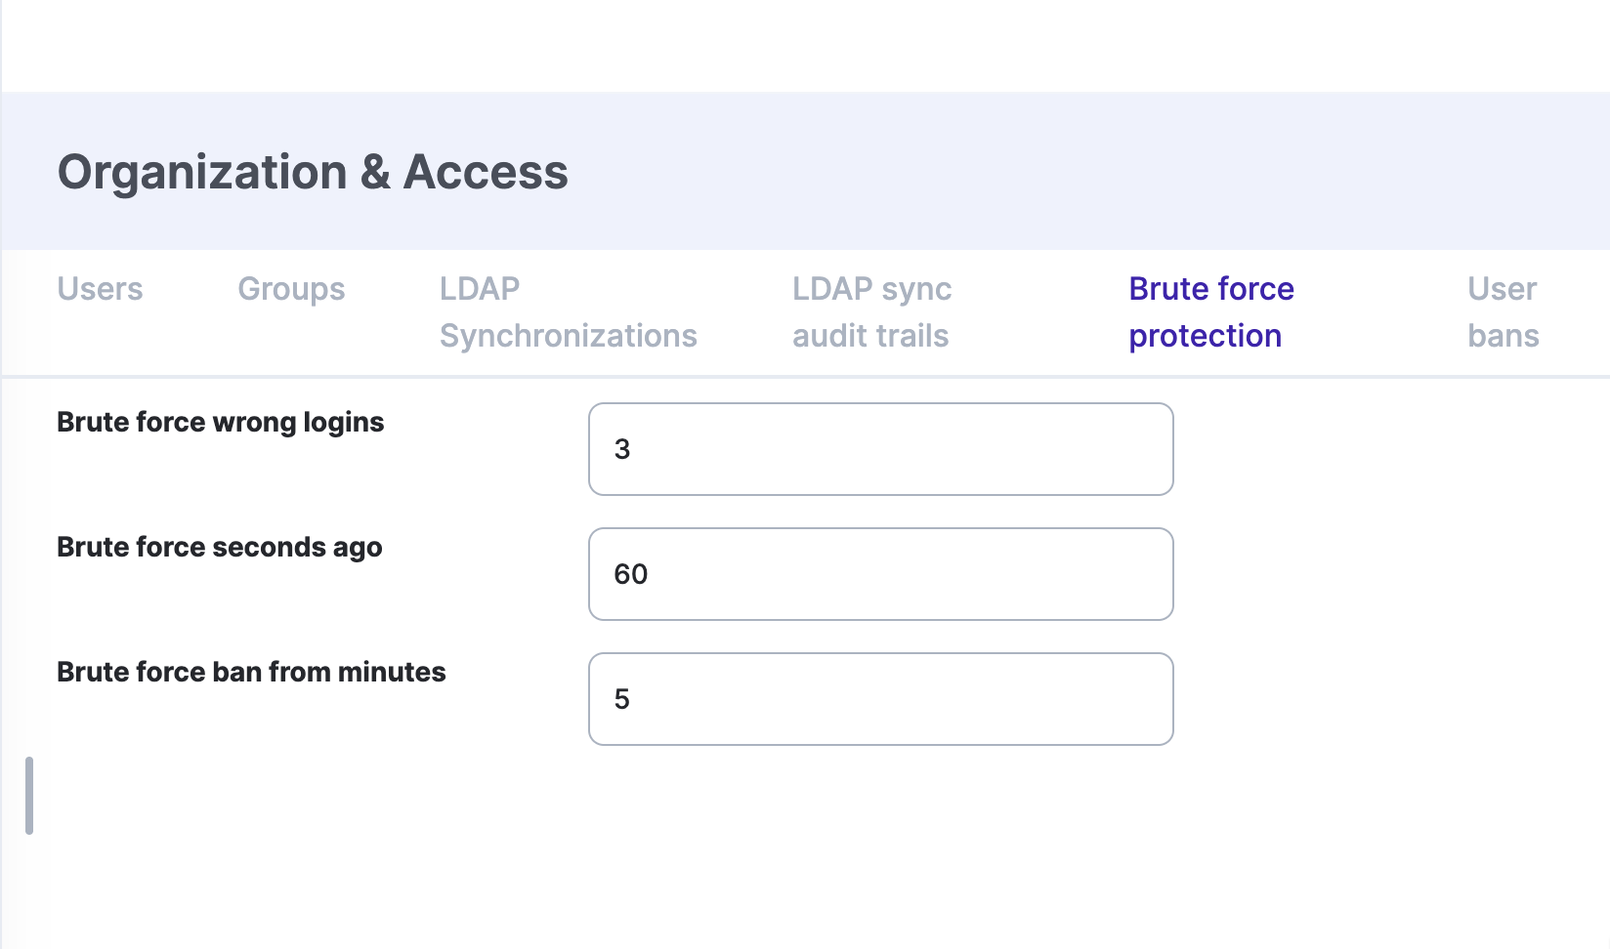
Task: Click the 'Brute force ban from minutes' label
Action: tap(251, 673)
